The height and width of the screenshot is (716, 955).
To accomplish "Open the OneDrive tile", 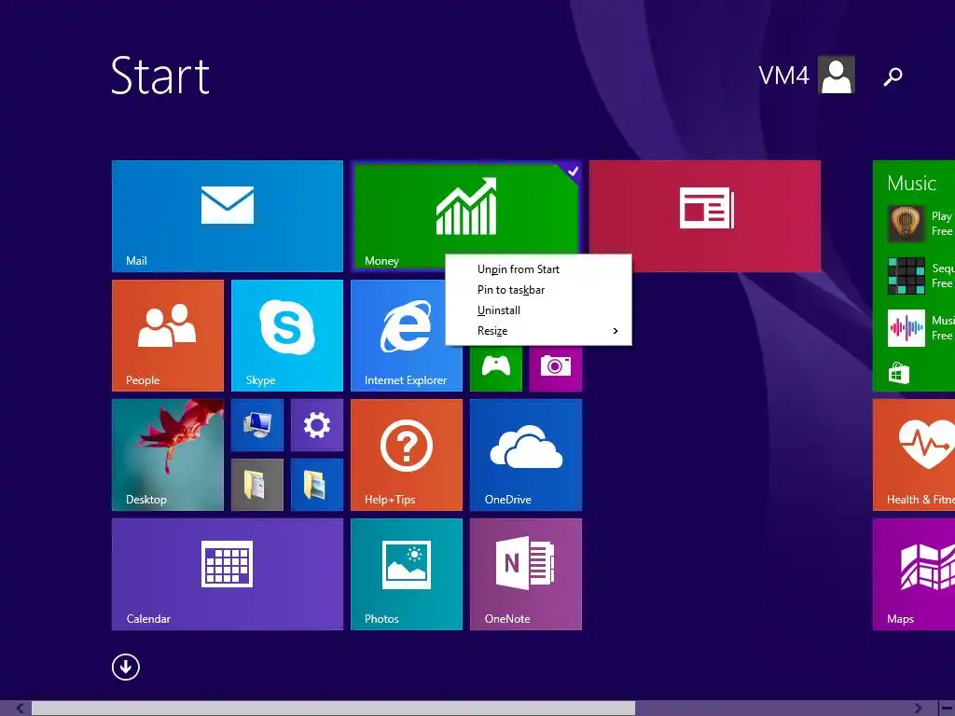I will click(x=526, y=455).
